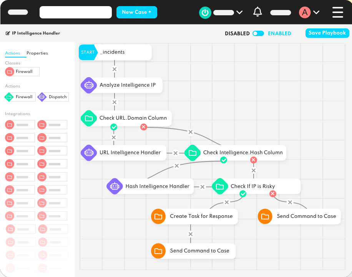This screenshot has height=277, width=352.
Task: Select the Analyze Intelligence IP robot icon
Action: coord(89,85)
